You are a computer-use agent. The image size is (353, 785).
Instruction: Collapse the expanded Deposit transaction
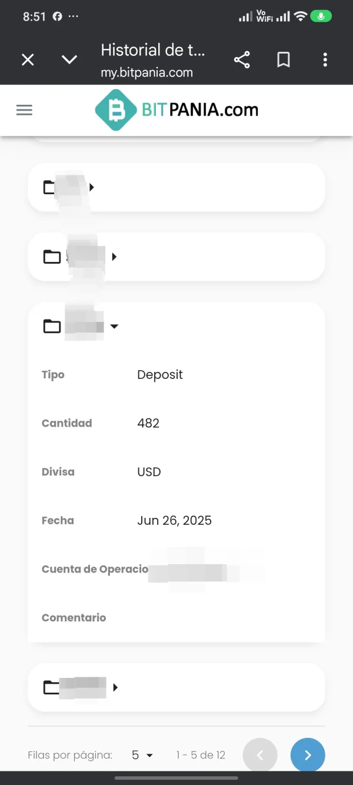click(x=114, y=327)
